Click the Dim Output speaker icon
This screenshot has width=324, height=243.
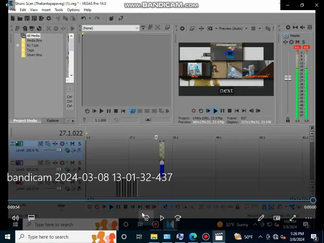[x=302, y=27]
